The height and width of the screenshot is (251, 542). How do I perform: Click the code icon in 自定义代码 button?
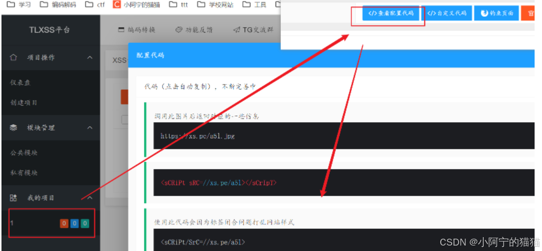tap(431, 13)
